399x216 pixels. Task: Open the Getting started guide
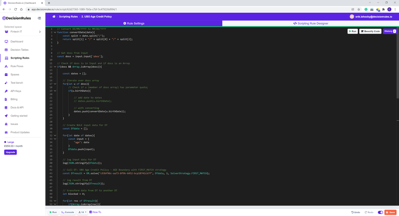19,116
